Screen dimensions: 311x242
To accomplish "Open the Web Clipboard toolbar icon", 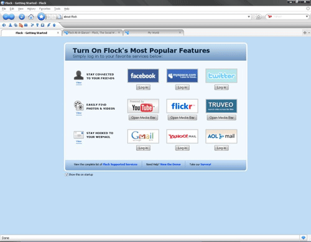I will (x=43, y=25).
